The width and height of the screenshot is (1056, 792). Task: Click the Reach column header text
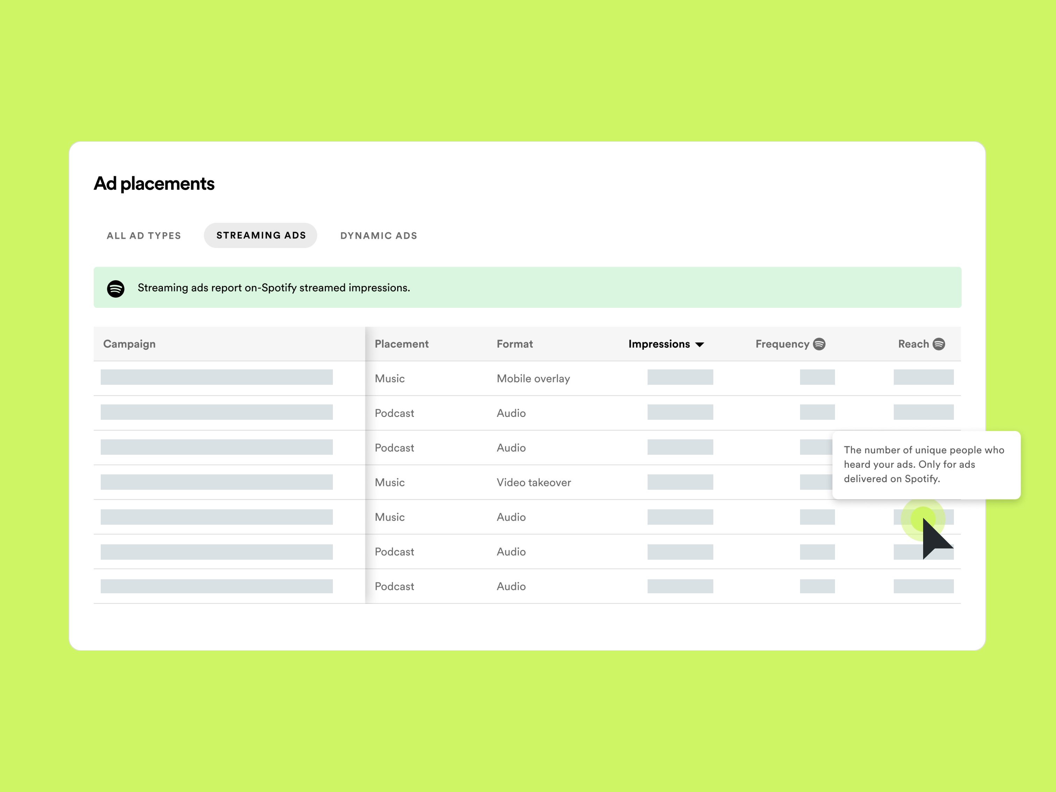point(913,344)
